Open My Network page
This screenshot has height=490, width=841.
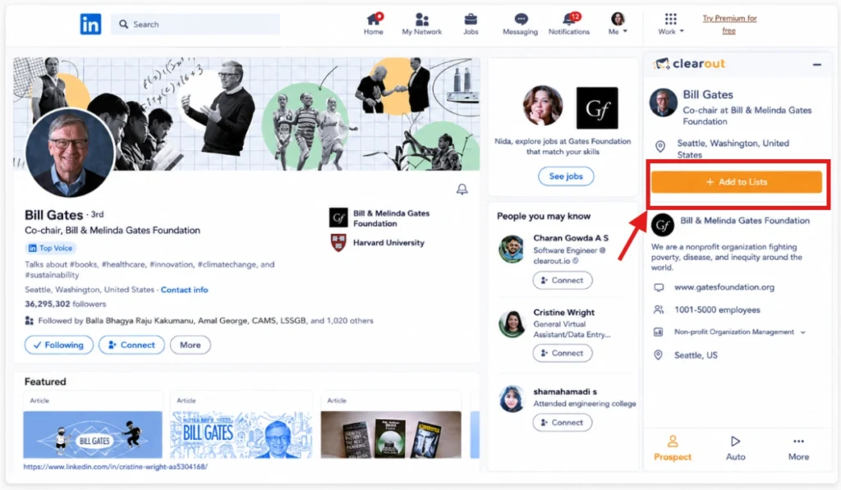pyautogui.click(x=421, y=24)
